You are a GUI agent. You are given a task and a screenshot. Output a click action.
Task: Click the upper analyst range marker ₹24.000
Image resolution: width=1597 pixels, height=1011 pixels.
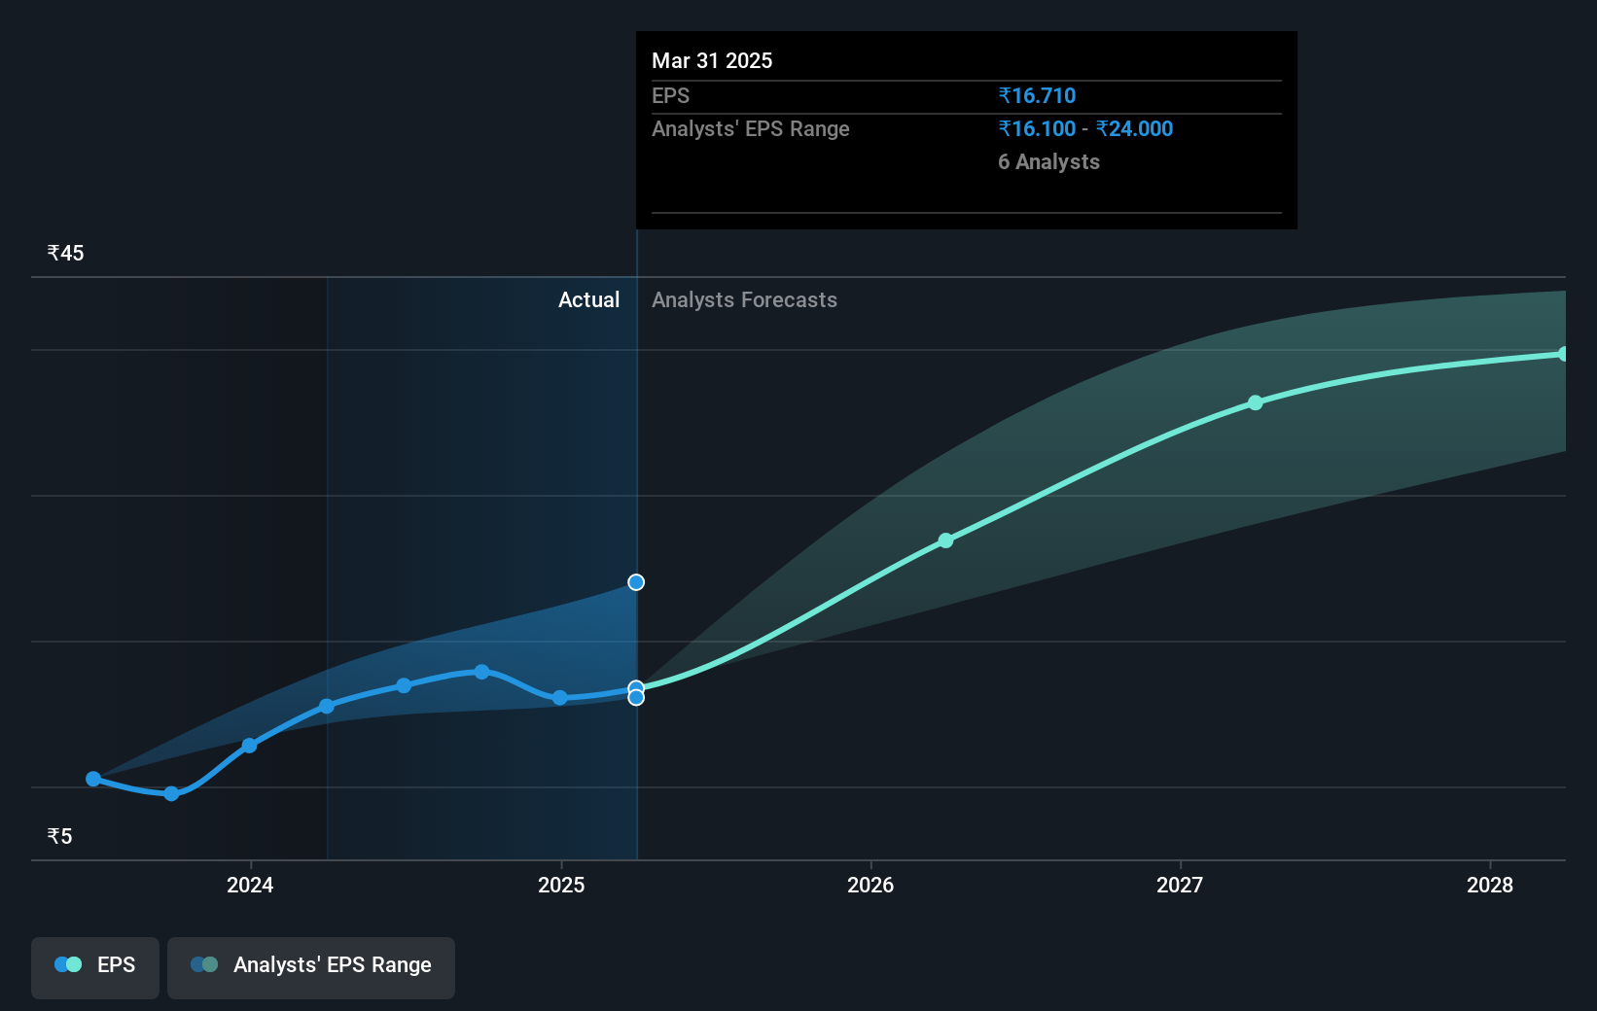(x=636, y=582)
